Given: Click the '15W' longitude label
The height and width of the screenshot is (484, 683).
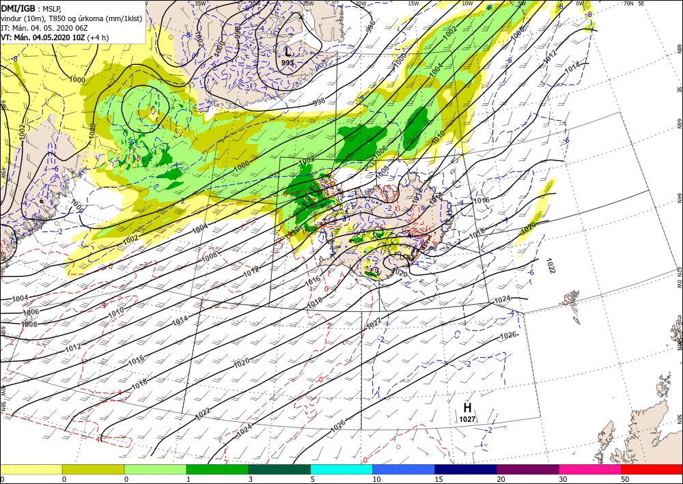Looking at the screenshot, I should (413, 3).
